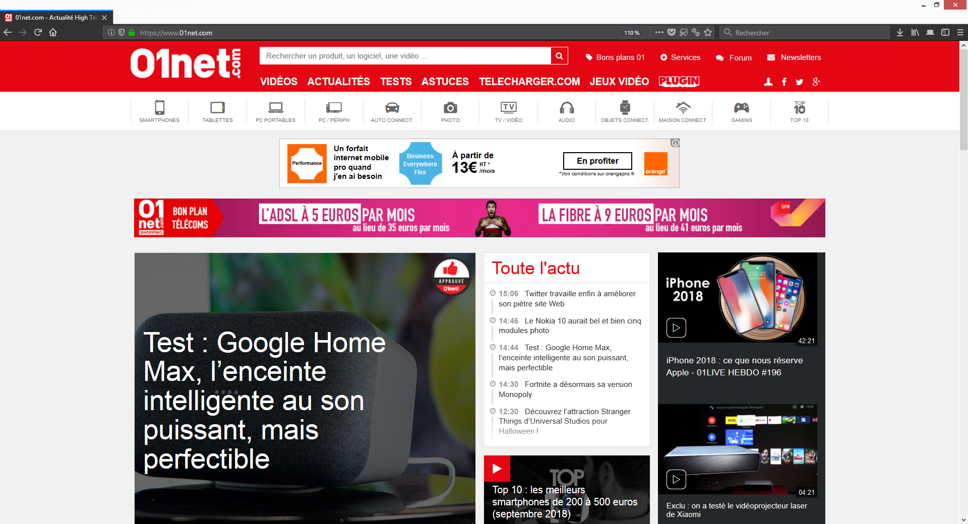Open the browser downloads arrow

(900, 32)
